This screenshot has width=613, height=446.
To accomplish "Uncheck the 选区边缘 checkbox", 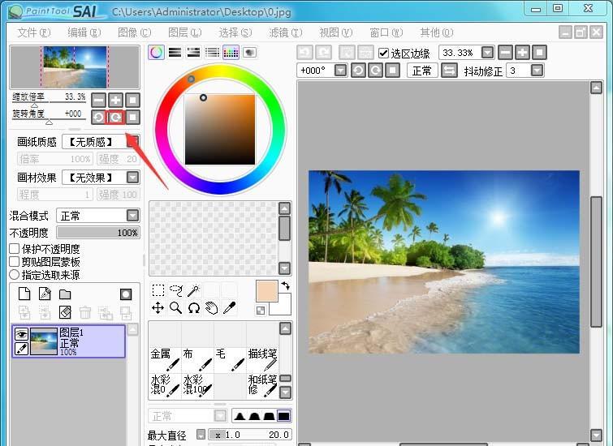I will [384, 53].
